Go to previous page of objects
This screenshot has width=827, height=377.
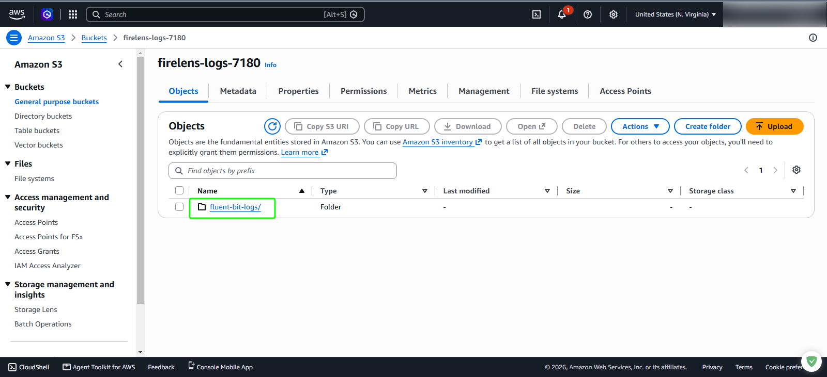[x=746, y=170]
